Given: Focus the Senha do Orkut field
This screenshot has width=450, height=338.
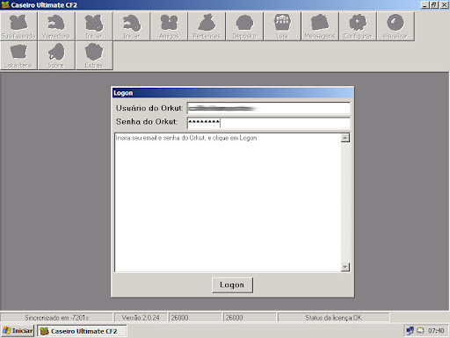Looking at the screenshot, I should coord(268,123).
